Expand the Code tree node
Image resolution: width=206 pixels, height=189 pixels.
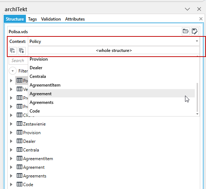point(11,185)
